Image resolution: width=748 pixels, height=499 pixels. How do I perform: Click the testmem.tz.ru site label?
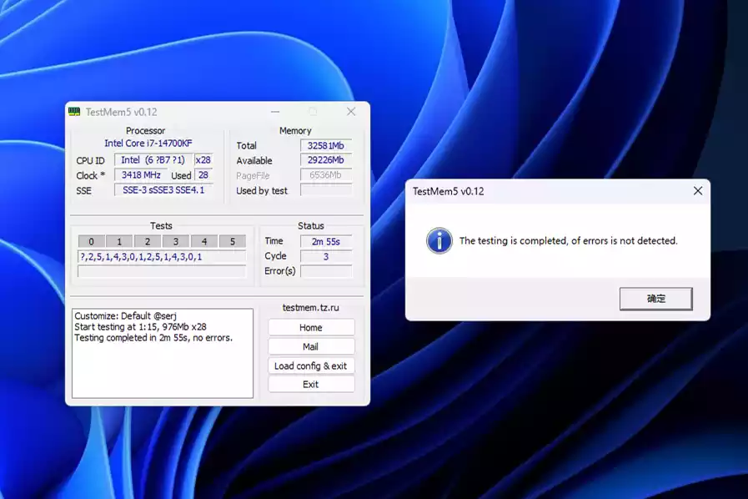[310, 308]
